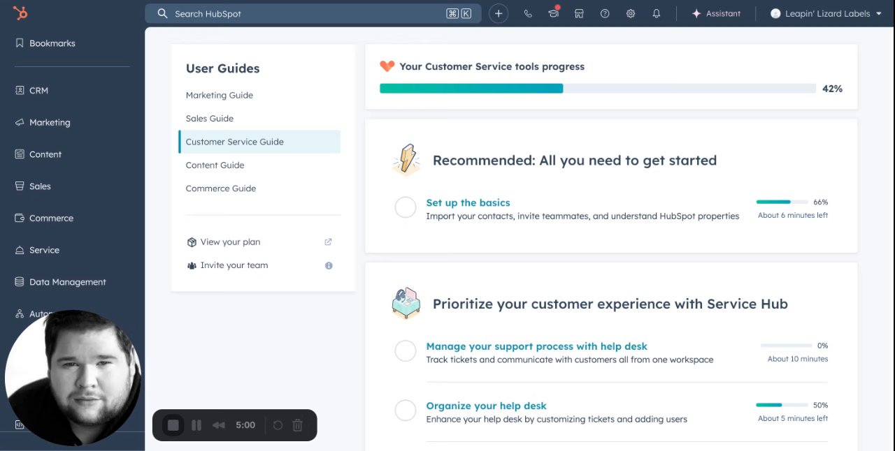The width and height of the screenshot is (895, 451).
Task: Open the Marketplace storefront icon
Action: (579, 13)
